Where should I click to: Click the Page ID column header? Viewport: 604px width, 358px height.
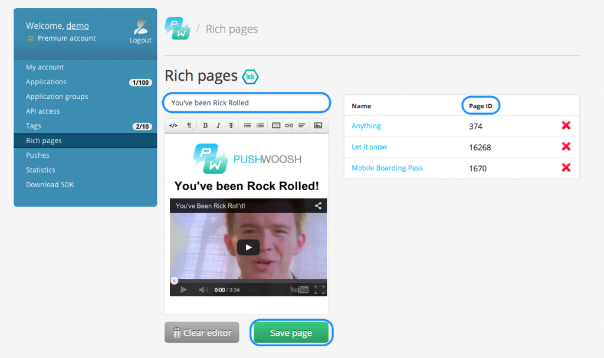[x=480, y=106]
